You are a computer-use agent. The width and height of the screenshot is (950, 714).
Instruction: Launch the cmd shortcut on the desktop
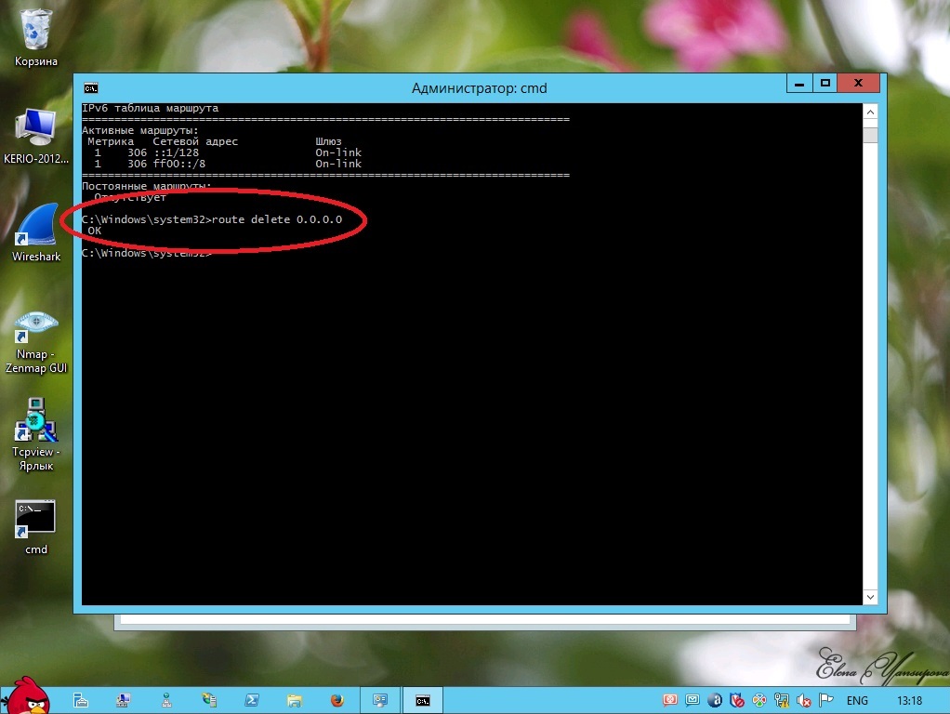pos(35,520)
